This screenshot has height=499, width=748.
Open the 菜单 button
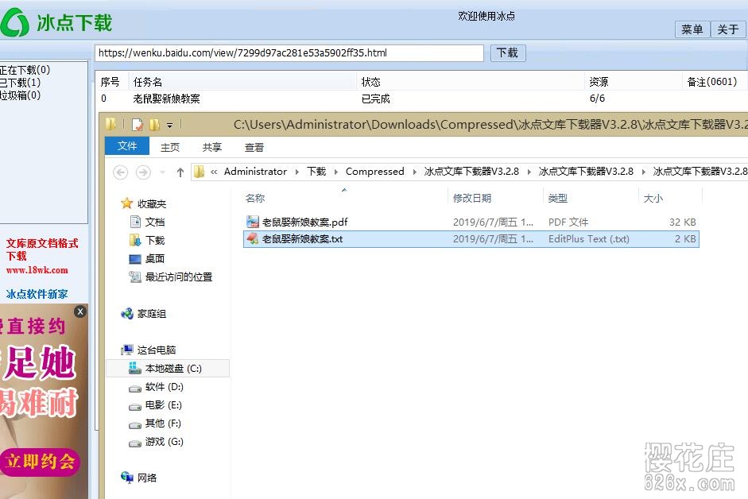(x=692, y=29)
